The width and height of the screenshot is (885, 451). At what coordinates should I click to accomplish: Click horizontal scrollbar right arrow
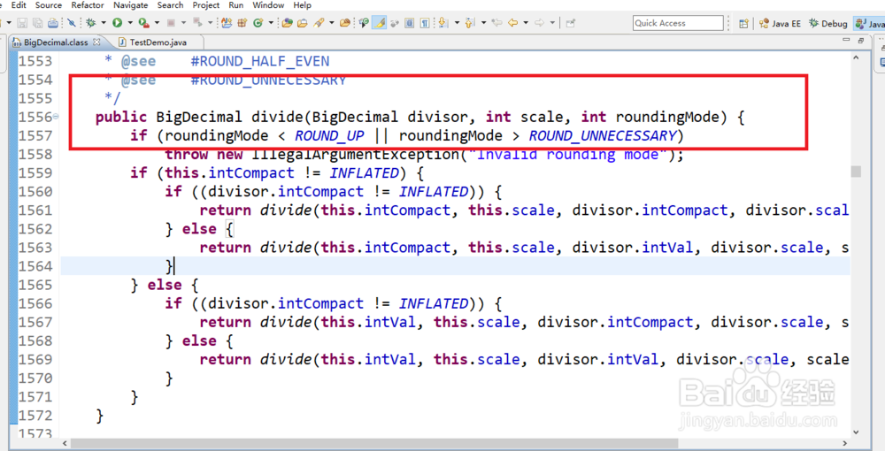coord(844,444)
